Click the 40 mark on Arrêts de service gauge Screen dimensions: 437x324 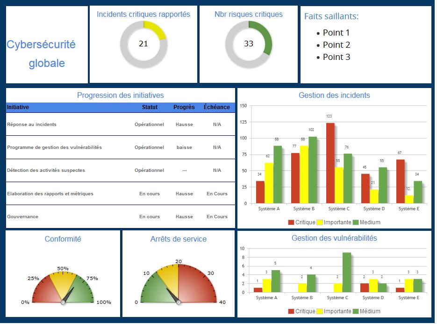222,302
